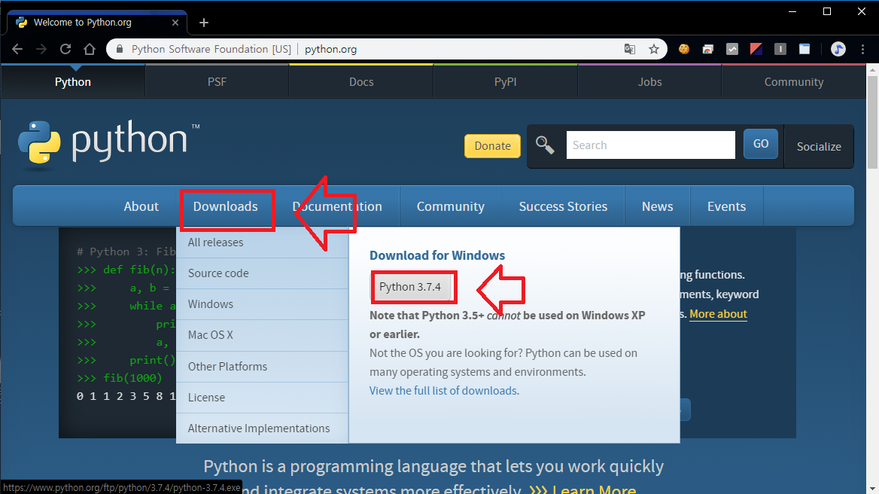Reload the python.org page
The height and width of the screenshot is (494, 879).
click(x=65, y=50)
